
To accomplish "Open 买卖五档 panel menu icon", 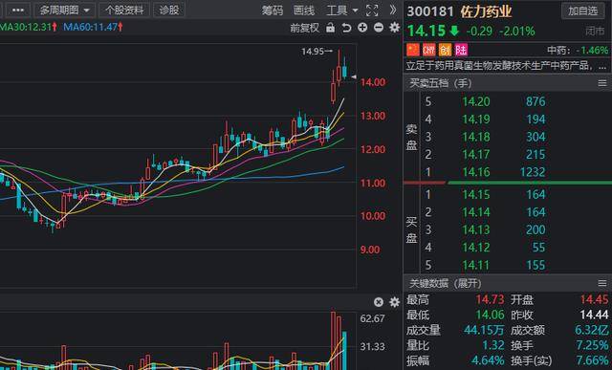I will 602,83.
